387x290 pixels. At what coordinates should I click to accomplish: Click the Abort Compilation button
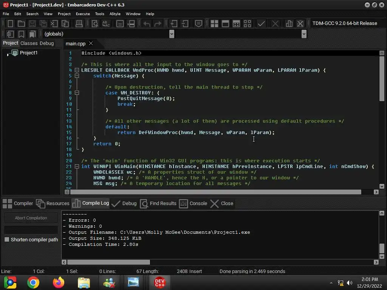click(x=31, y=218)
